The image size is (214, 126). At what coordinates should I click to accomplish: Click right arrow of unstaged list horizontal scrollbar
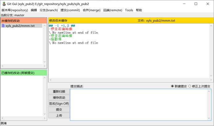45,66
